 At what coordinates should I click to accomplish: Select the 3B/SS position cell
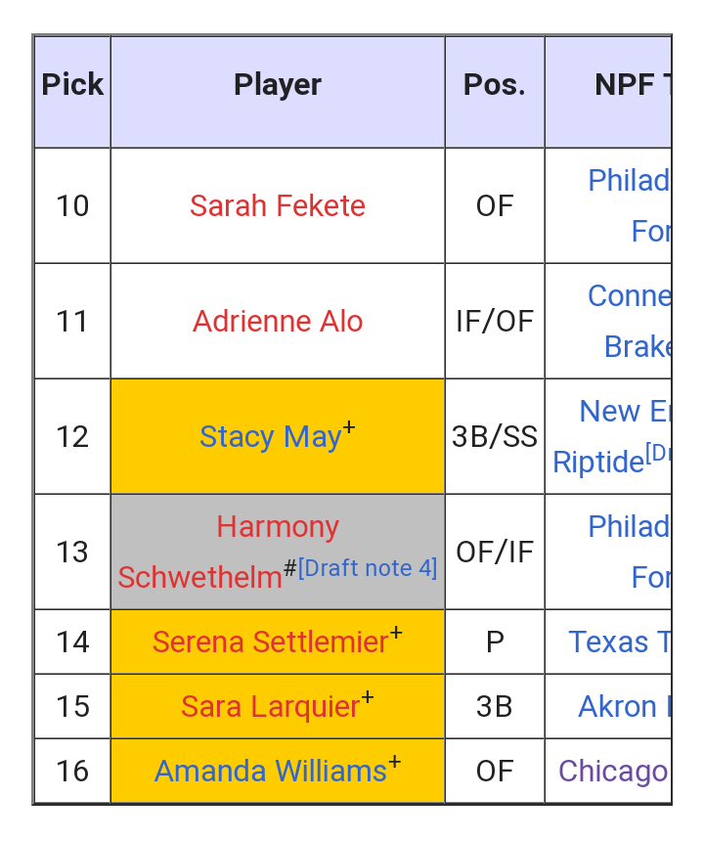coord(495,436)
